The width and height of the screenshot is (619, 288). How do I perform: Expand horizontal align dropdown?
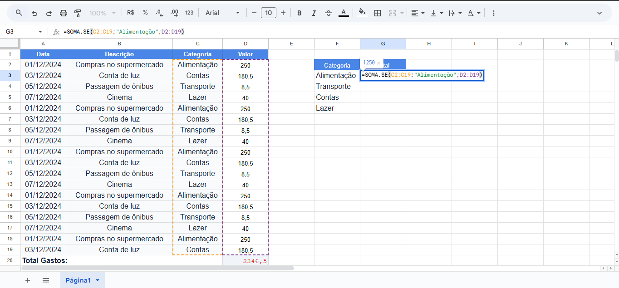(x=418, y=13)
